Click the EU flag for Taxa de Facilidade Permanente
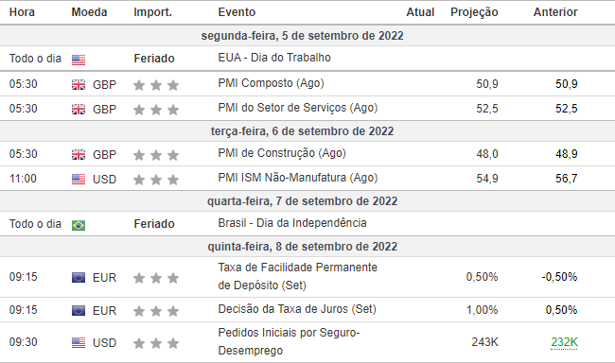615x363 pixels. point(79,278)
